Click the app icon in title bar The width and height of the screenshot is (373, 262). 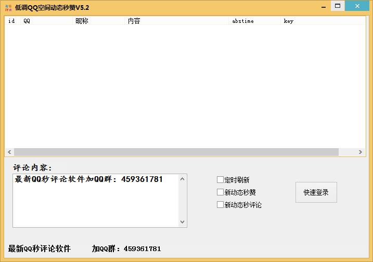[x=8, y=8]
